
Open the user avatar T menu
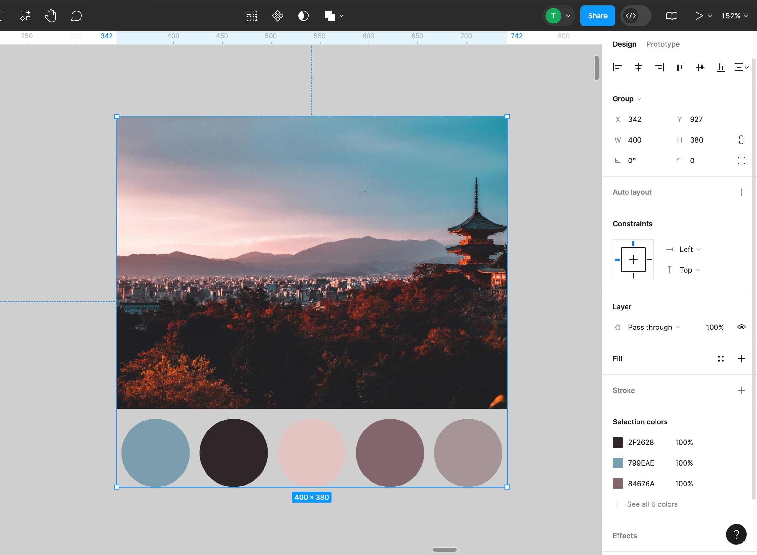coord(553,16)
